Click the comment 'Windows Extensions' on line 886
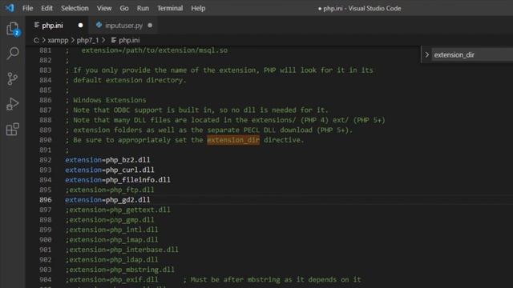Viewport: 513px width, 288px height. point(110,100)
